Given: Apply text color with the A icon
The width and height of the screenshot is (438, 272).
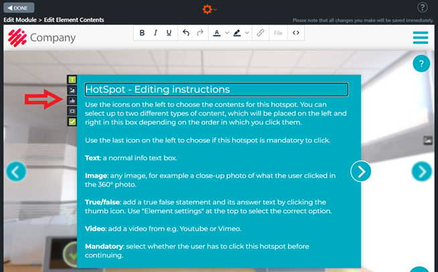Looking at the screenshot, I should point(216,33).
